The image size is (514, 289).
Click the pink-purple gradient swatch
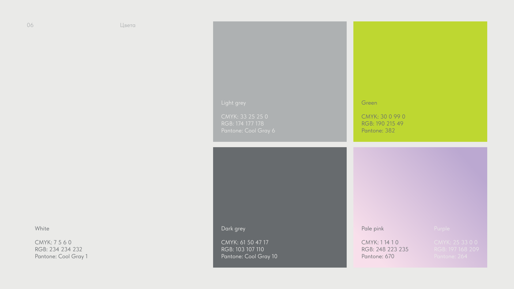click(x=420, y=187)
